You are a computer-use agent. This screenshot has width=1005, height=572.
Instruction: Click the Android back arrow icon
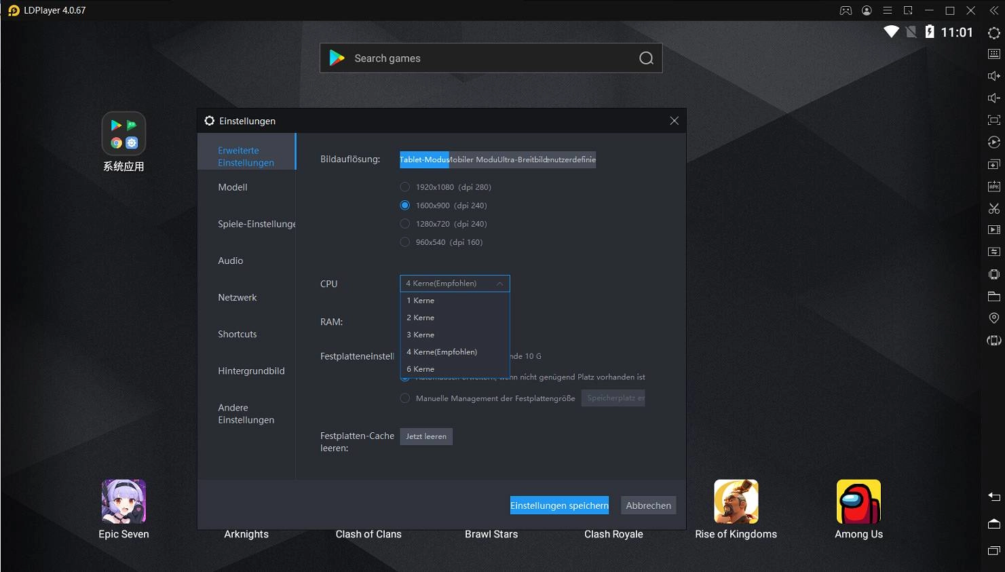point(994,497)
